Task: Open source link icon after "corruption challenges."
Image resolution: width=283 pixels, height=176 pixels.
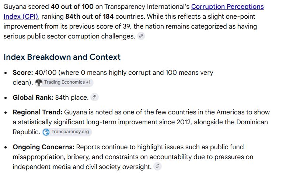Action: pyautogui.click(x=141, y=36)
